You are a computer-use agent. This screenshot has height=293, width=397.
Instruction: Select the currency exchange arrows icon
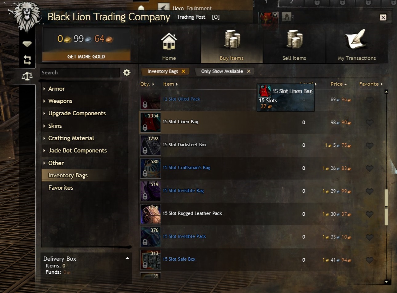pos(27,60)
